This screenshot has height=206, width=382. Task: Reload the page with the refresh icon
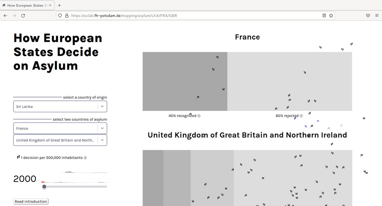pyautogui.click(x=23, y=15)
